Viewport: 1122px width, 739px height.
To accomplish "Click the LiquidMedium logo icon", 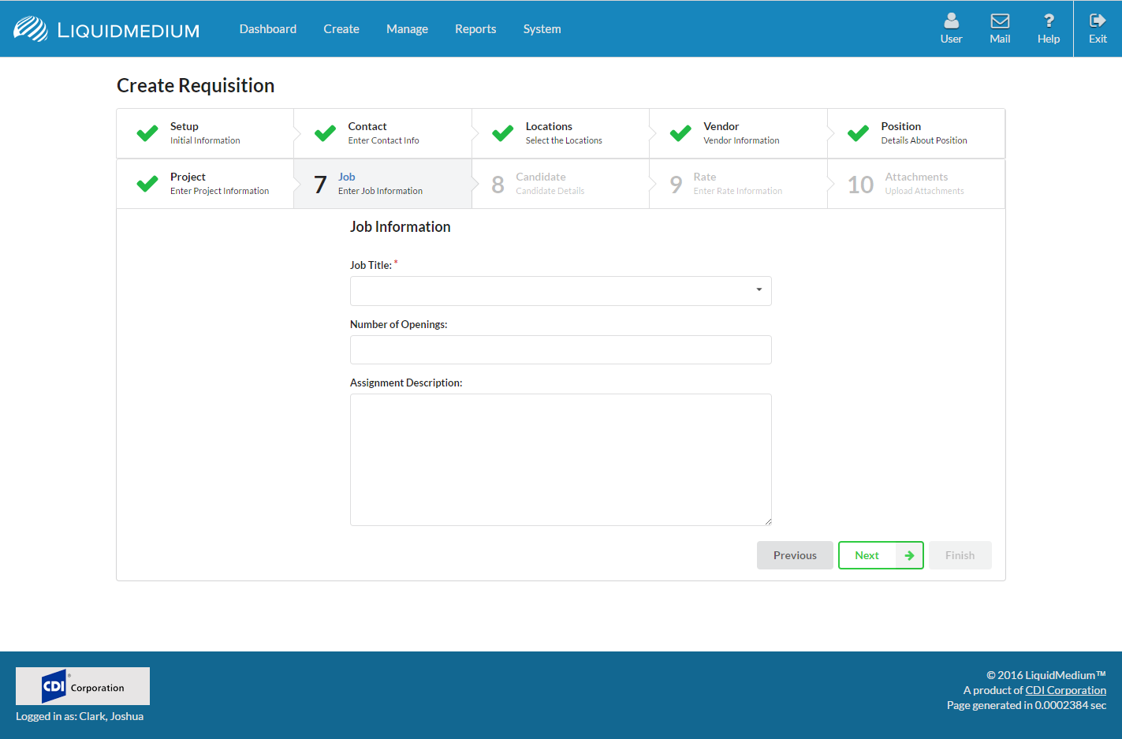I will pos(31,29).
